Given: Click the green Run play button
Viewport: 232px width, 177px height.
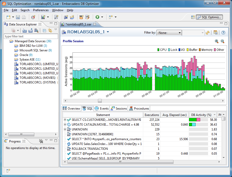Looking at the screenshot, I should tap(97, 17).
